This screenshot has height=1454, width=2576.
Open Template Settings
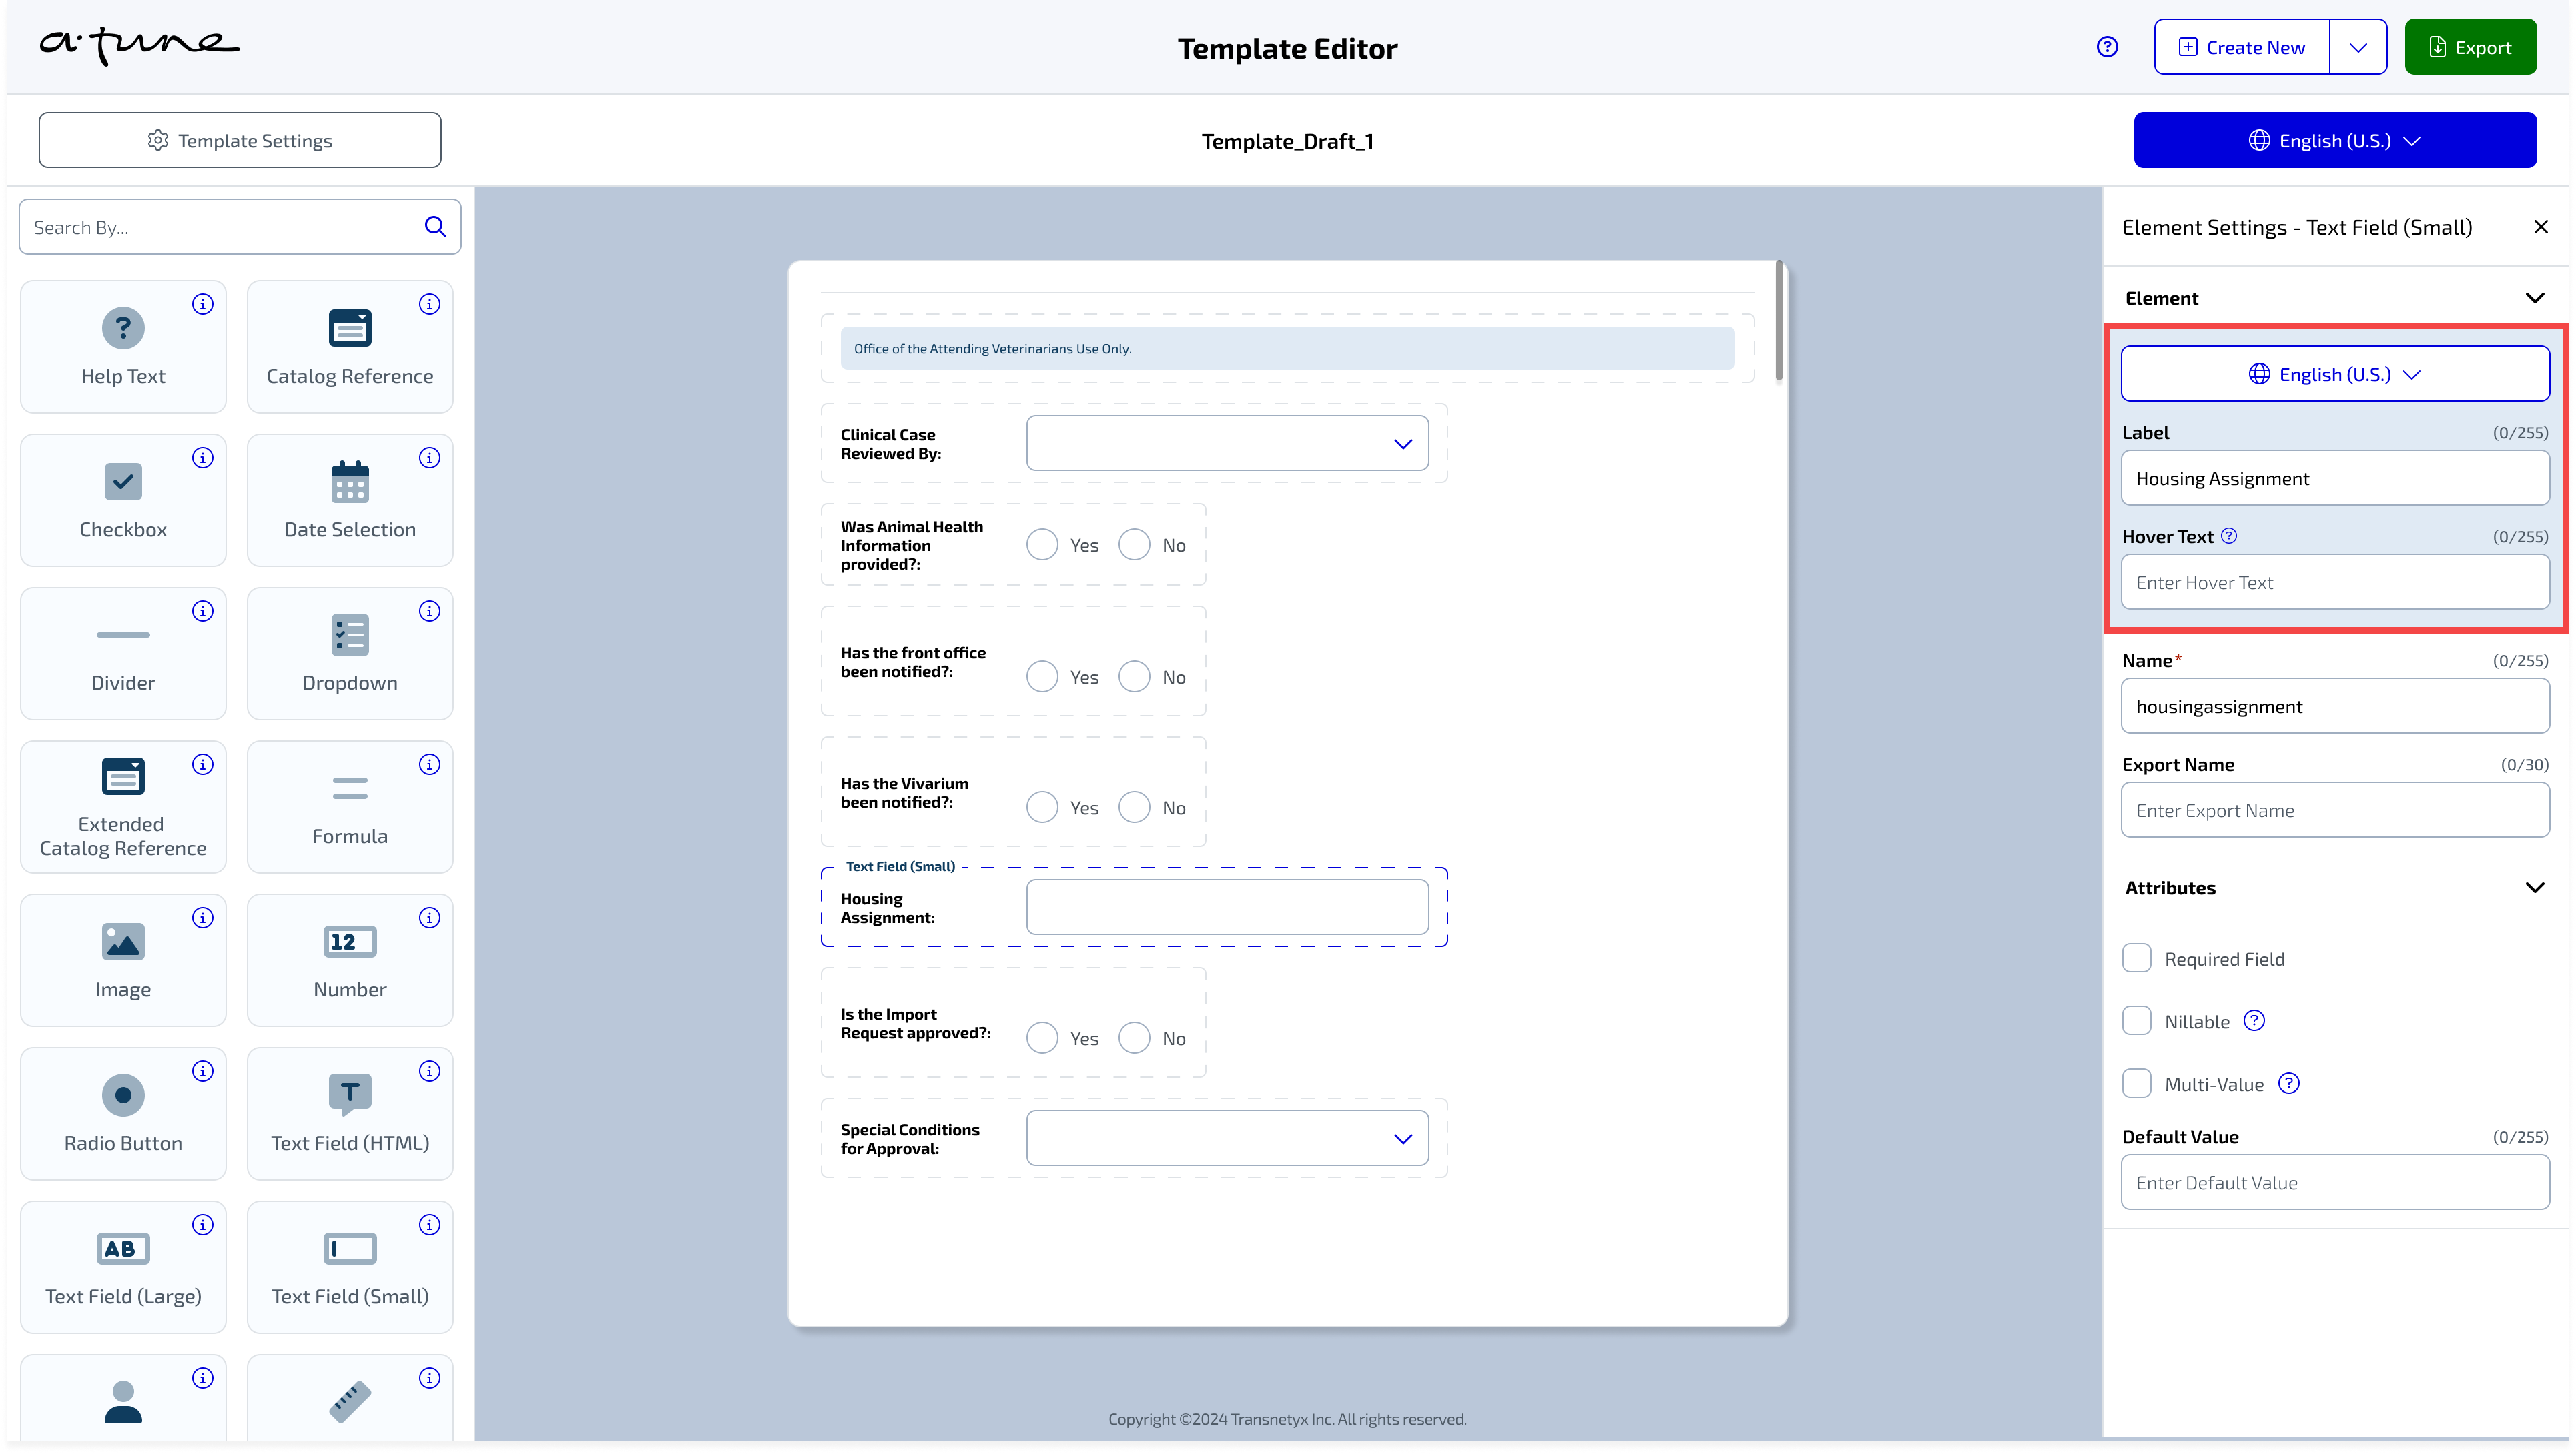click(240, 140)
